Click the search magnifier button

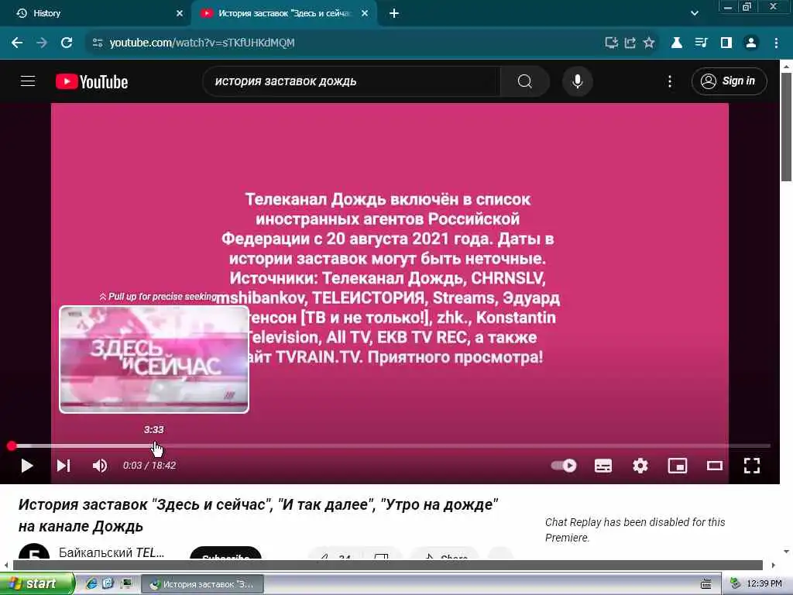point(524,81)
